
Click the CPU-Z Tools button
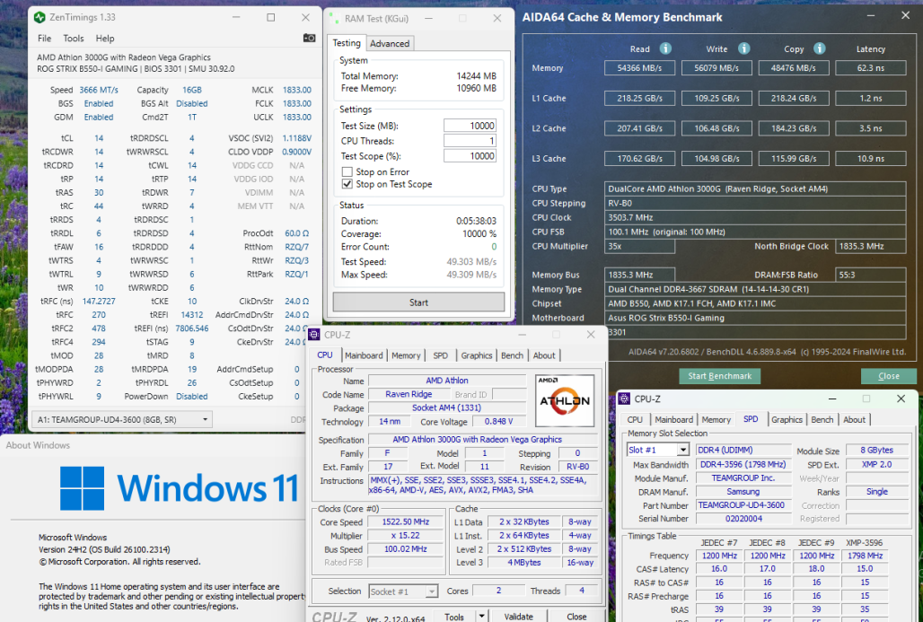(453, 616)
